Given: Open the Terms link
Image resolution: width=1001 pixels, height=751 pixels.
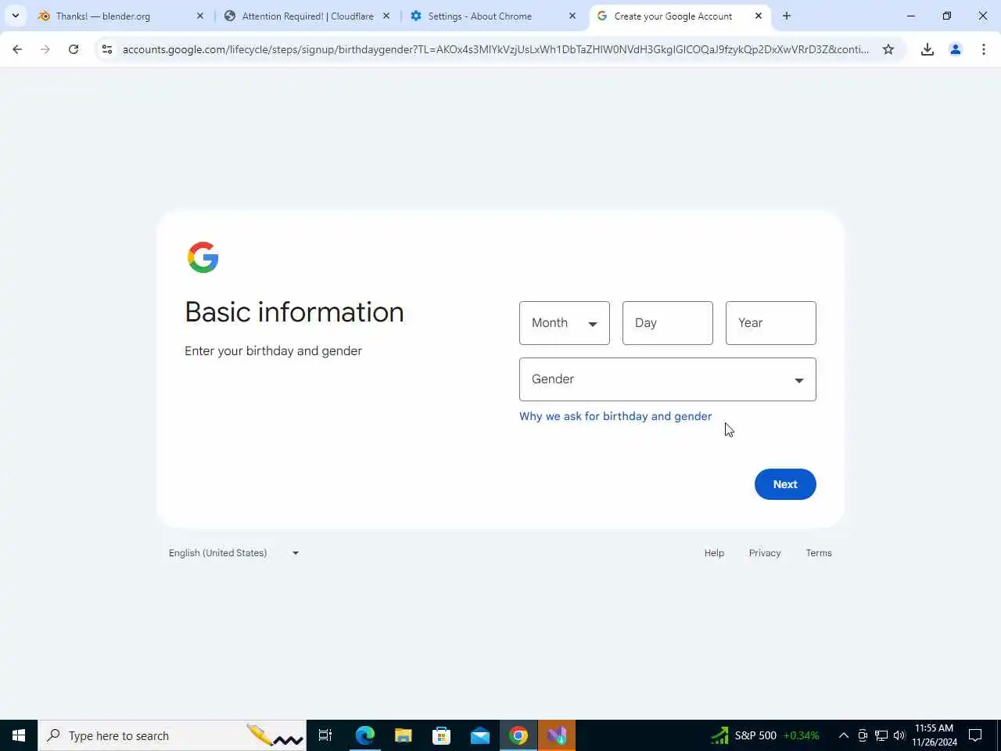Looking at the screenshot, I should [819, 553].
